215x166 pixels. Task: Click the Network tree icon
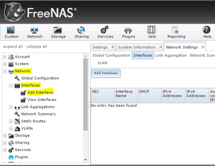[11, 71]
